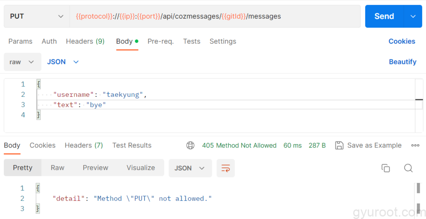Image resolution: width=426 pixels, height=219 pixels.
Task: Open the PUT method dropdown
Action: [x=37, y=16]
